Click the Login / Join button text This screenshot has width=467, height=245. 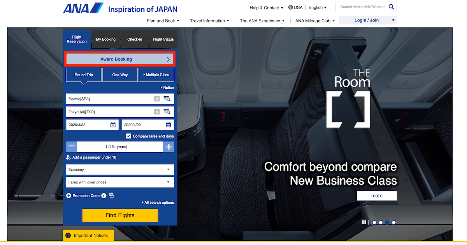(x=367, y=20)
